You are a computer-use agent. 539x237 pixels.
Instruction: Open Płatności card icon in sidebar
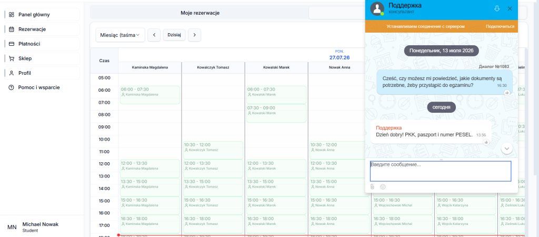point(12,44)
